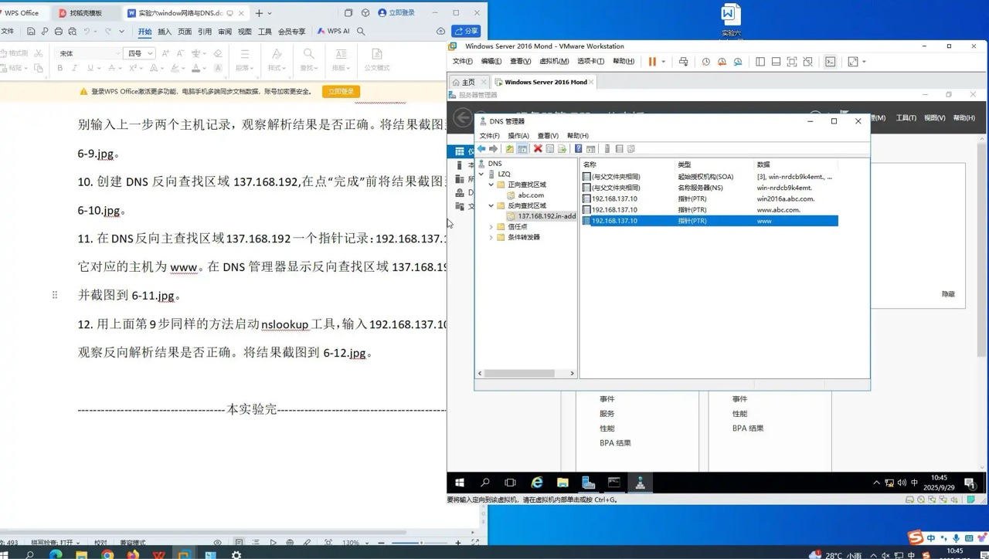Click the Start button in VM taskbar
989x559 pixels.
click(x=460, y=483)
